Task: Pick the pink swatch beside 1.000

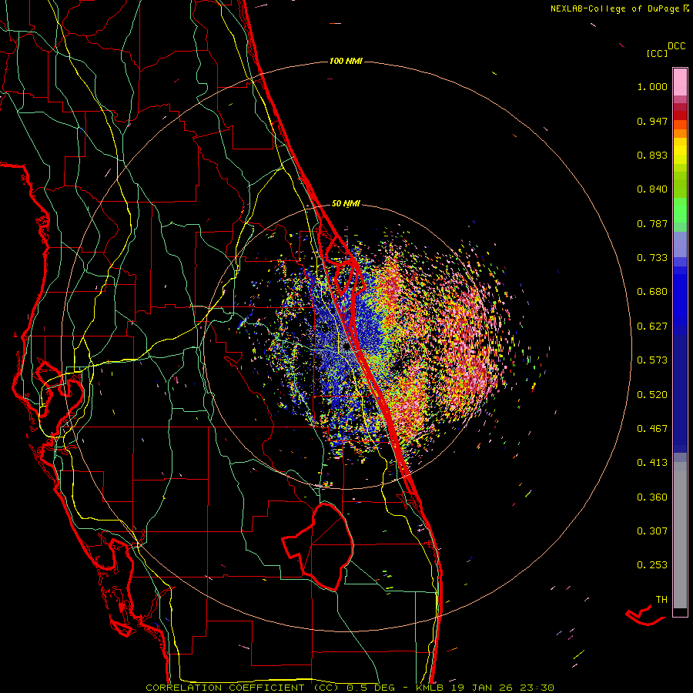Action: (x=680, y=82)
